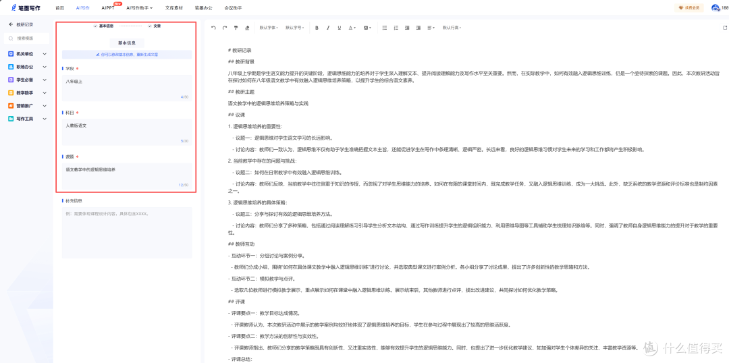
Task: Click the 学生必备 category icon
Action: tap(11, 80)
